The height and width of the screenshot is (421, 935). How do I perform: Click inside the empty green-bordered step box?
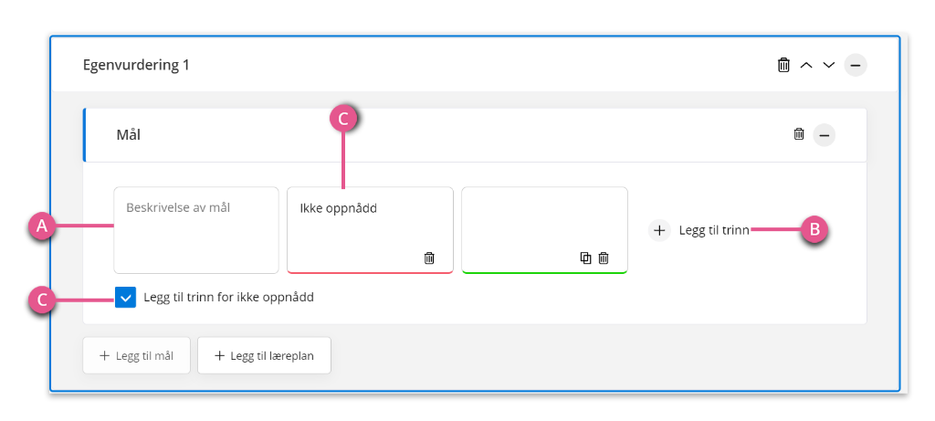(x=544, y=230)
